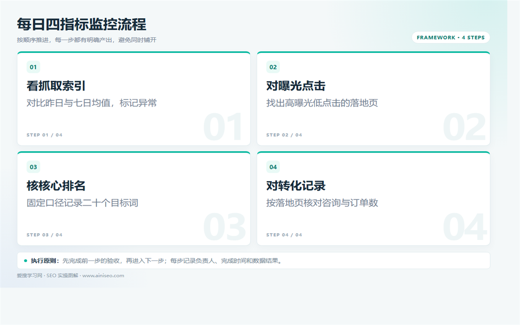Image resolution: width=520 pixels, height=325 pixels.
Task: Select the heading 核核心排名
Action: [x=56, y=186]
